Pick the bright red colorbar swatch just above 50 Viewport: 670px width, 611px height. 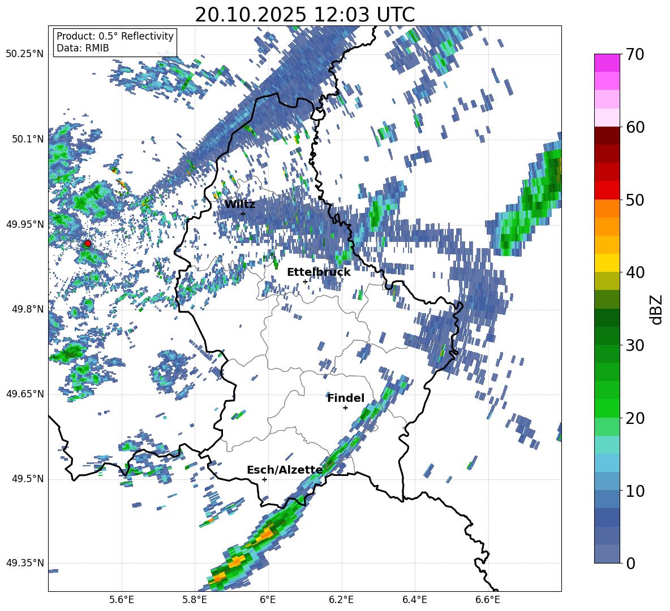click(x=607, y=190)
